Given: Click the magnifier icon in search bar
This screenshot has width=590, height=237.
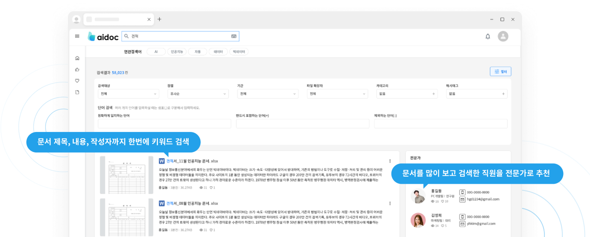Looking at the screenshot, I should point(126,36).
